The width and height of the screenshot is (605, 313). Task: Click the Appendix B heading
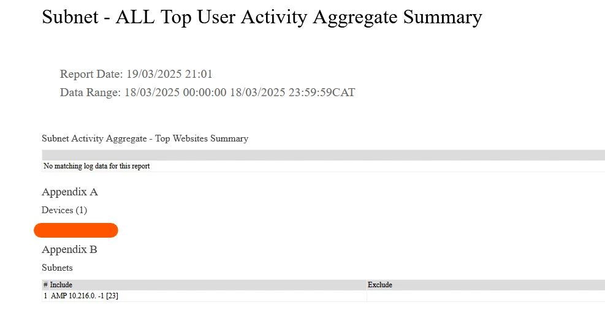(x=69, y=249)
